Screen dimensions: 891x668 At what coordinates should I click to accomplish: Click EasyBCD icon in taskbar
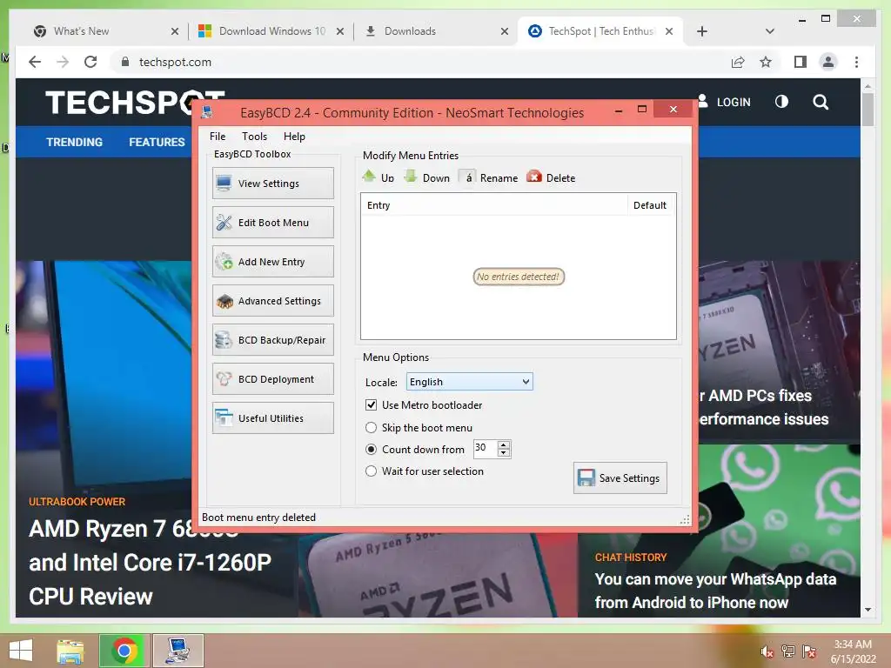pos(178,651)
